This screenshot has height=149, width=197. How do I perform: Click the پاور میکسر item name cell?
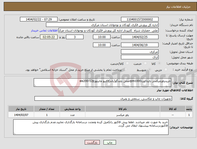tap(122, 115)
